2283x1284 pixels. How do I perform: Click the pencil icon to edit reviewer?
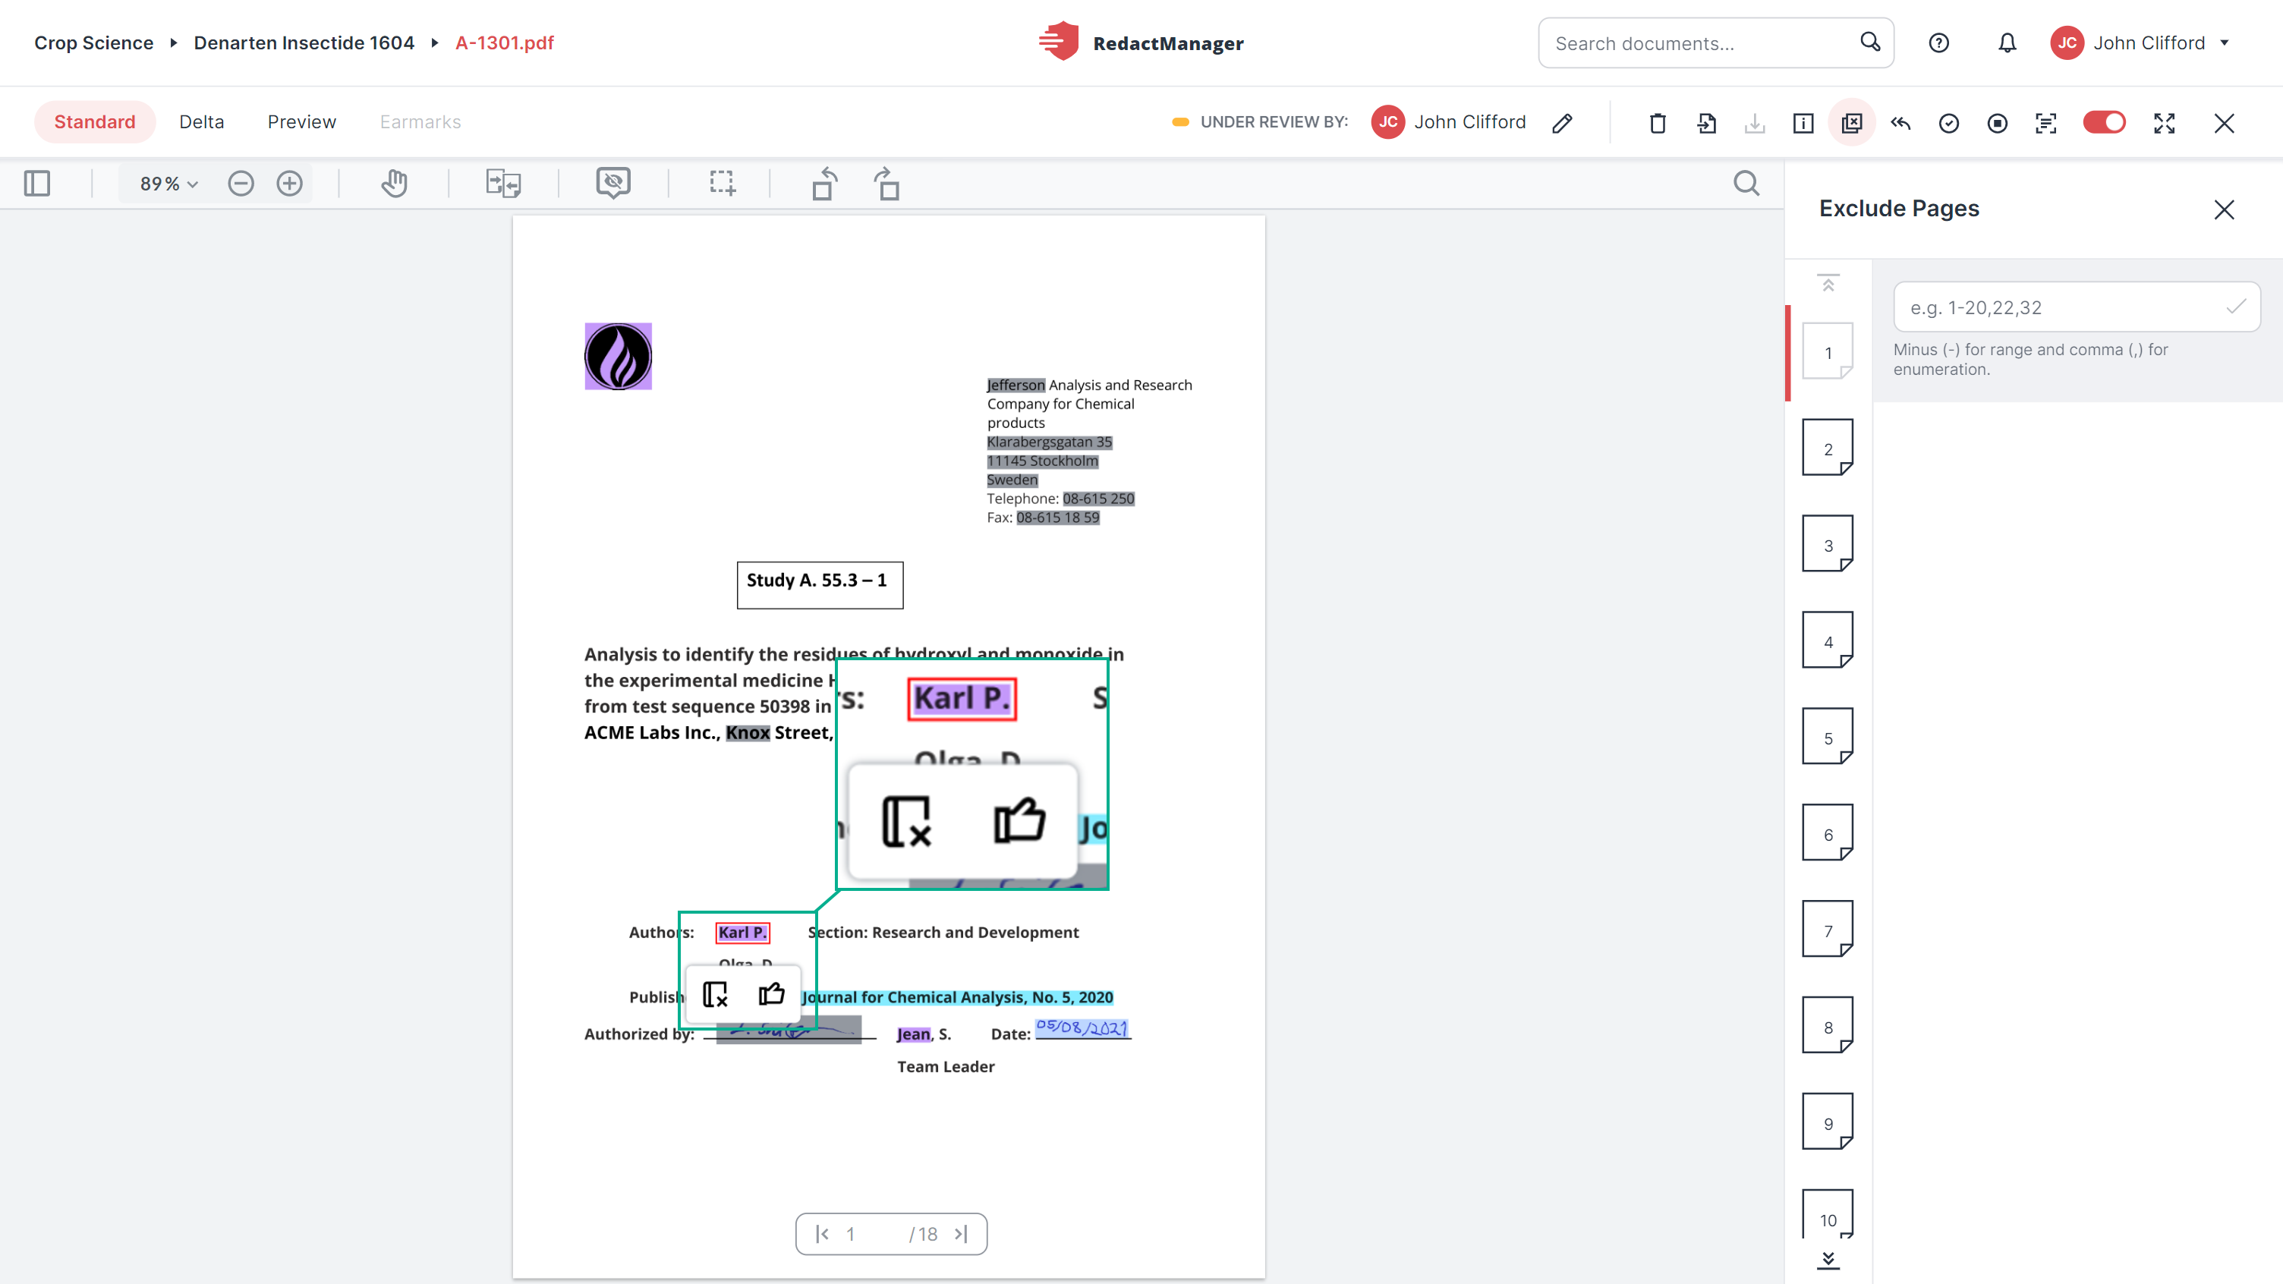[x=1563, y=122]
